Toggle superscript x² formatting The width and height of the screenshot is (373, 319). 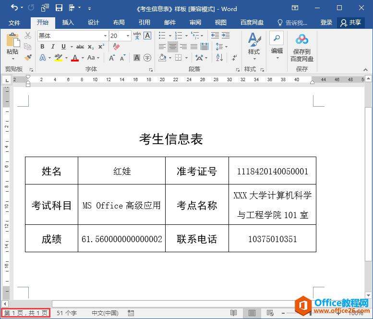click(101, 47)
